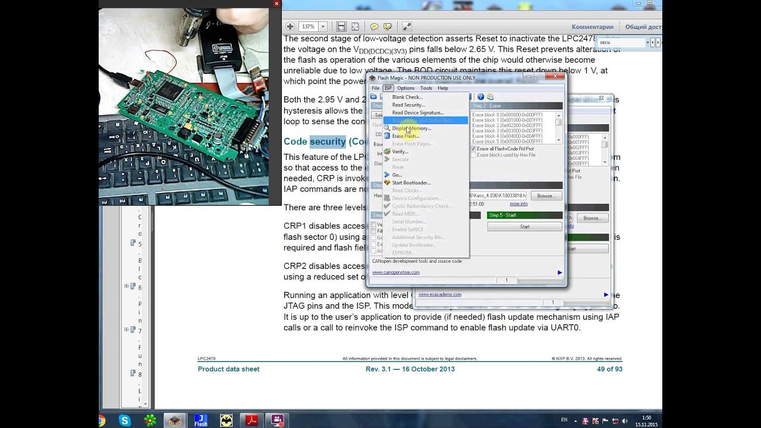The image size is (761, 428).
Task: Open J-Flash from the taskbar
Action: 200,420
